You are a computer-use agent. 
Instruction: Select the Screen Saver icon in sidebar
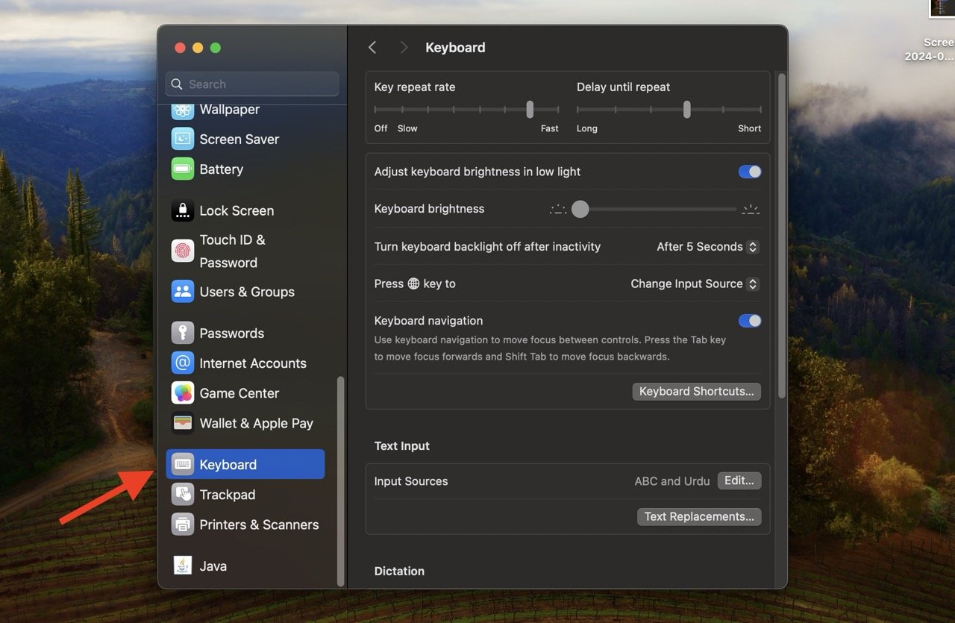coord(181,139)
